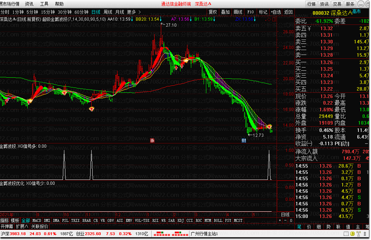Select the 日线 period tab
This screenshot has width=371, height=240.
96,12
